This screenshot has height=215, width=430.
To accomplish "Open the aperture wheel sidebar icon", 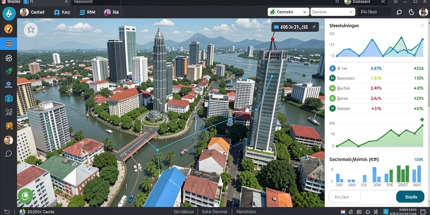I will (x=8, y=58).
